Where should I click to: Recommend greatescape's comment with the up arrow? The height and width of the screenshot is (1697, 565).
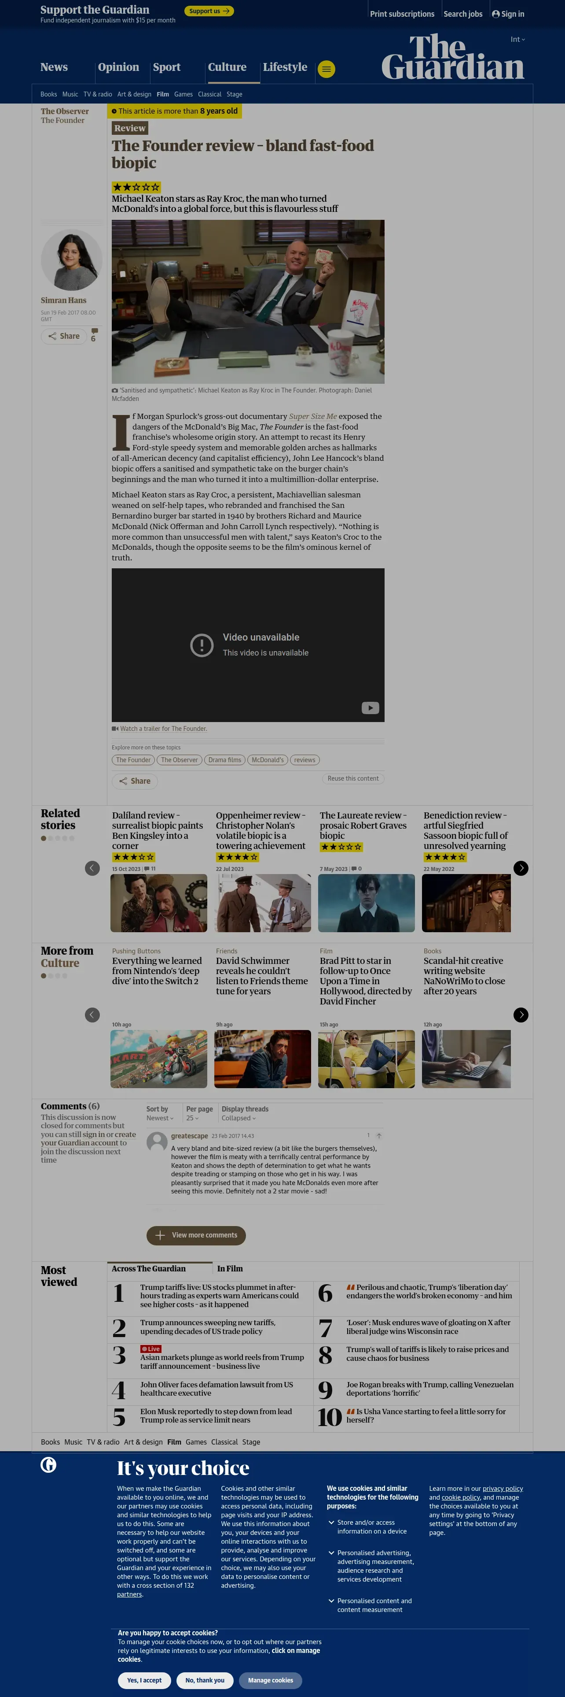379,1136
